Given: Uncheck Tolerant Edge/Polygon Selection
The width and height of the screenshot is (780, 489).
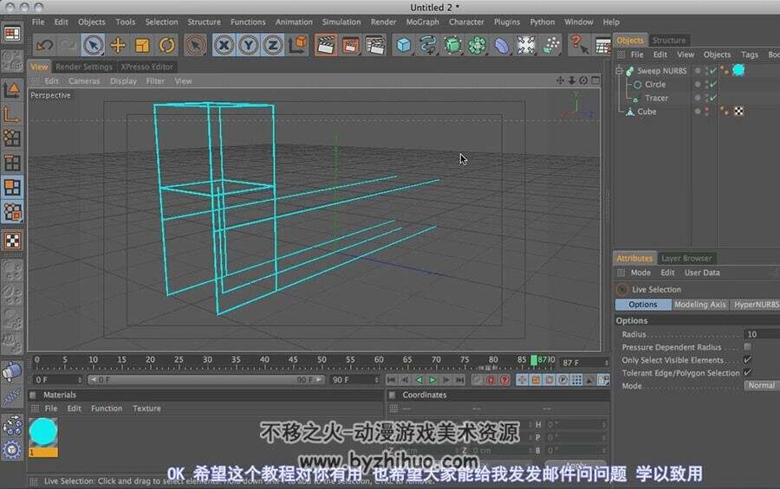Looking at the screenshot, I should pyautogui.click(x=748, y=372).
